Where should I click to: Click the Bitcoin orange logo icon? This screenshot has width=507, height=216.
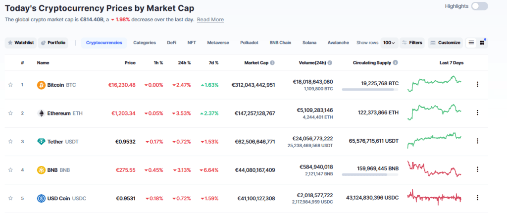(x=42, y=85)
